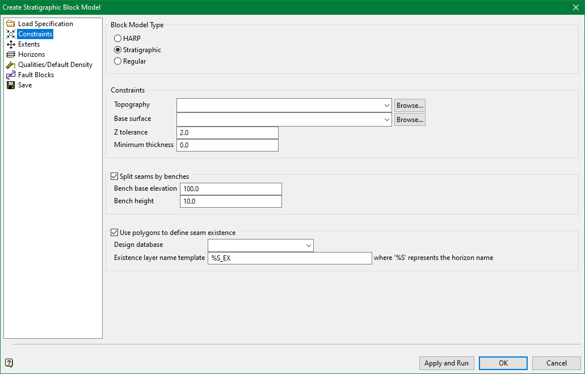The height and width of the screenshot is (374, 585).
Task: Select the Regular block model type
Action: pyautogui.click(x=118, y=61)
